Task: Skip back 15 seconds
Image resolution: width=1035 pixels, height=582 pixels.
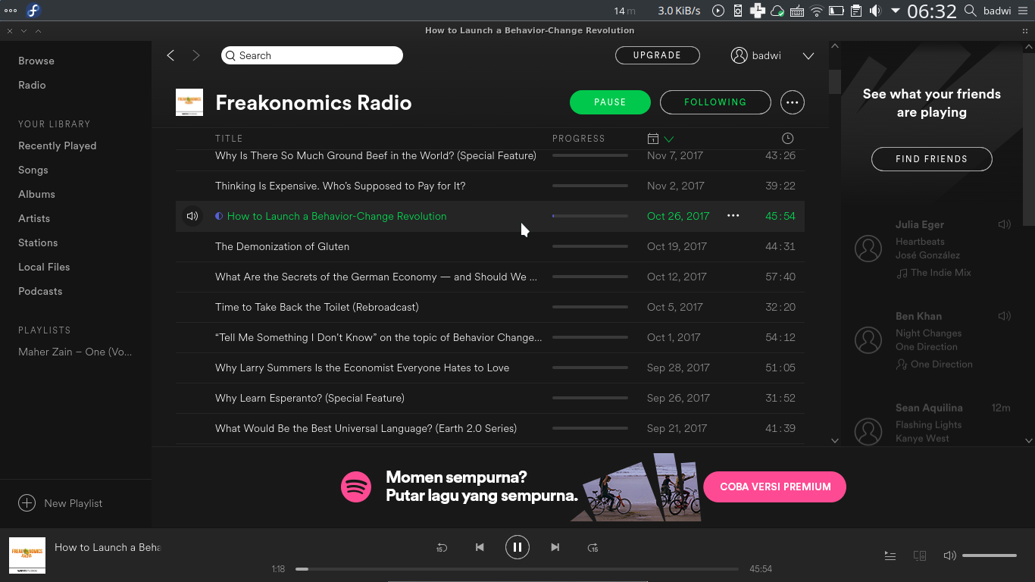Action: [442, 547]
